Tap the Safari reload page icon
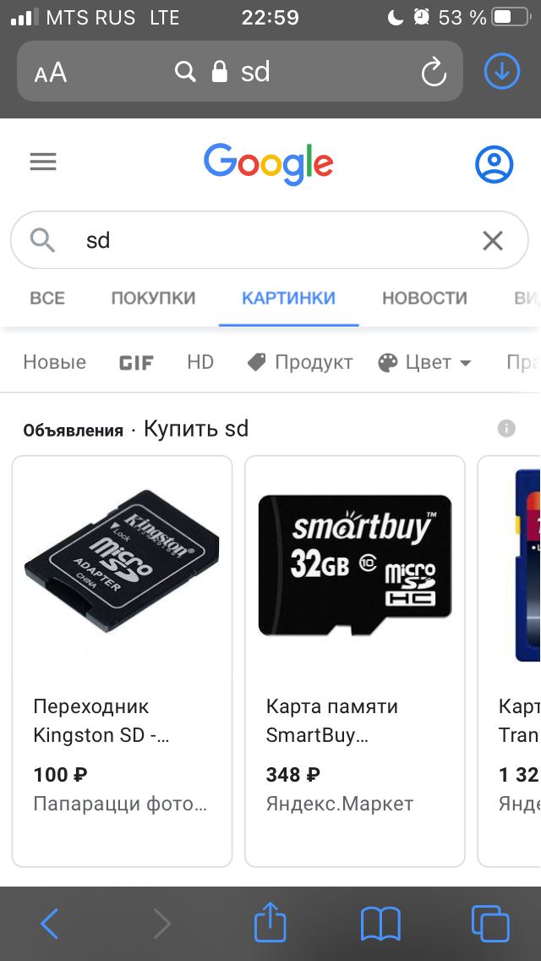 tap(434, 72)
